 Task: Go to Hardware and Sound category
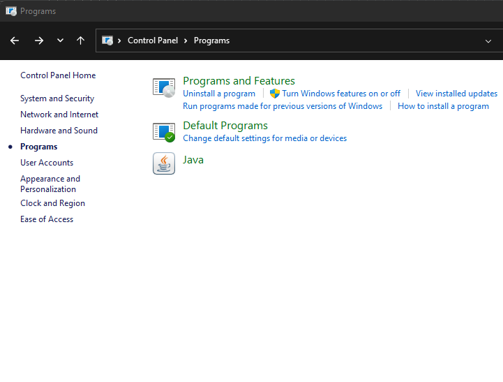pyautogui.click(x=59, y=131)
